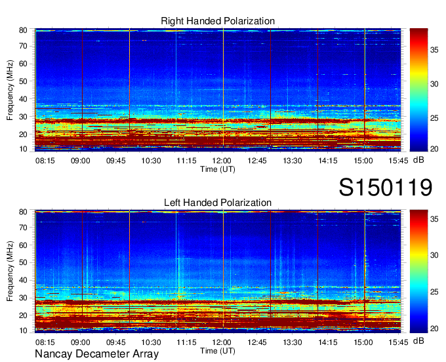This screenshot has height=362, width=446.
Task: Click "30" value on the Right Handed colorbar
Action: coord(434,84)
